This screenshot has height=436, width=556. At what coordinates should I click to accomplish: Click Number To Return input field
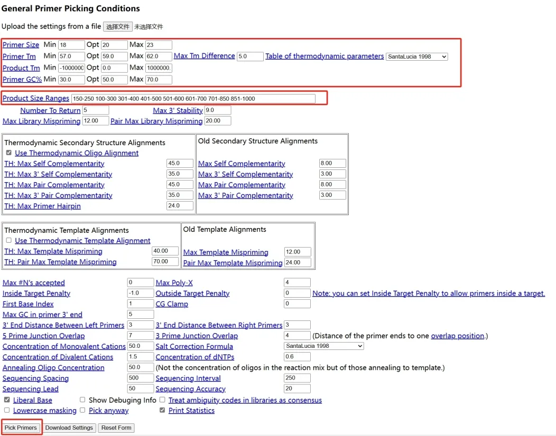click(x=95, y=110)
